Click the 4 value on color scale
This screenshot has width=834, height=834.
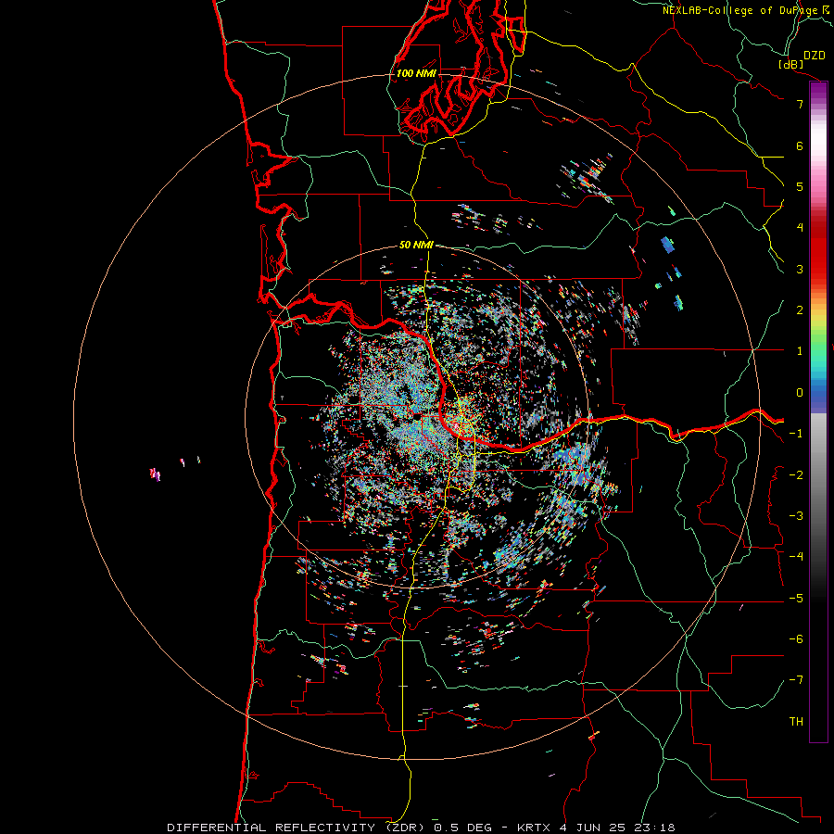pos(800,228)
